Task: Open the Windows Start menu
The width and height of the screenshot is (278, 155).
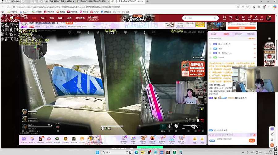Action: coord(97,152)
